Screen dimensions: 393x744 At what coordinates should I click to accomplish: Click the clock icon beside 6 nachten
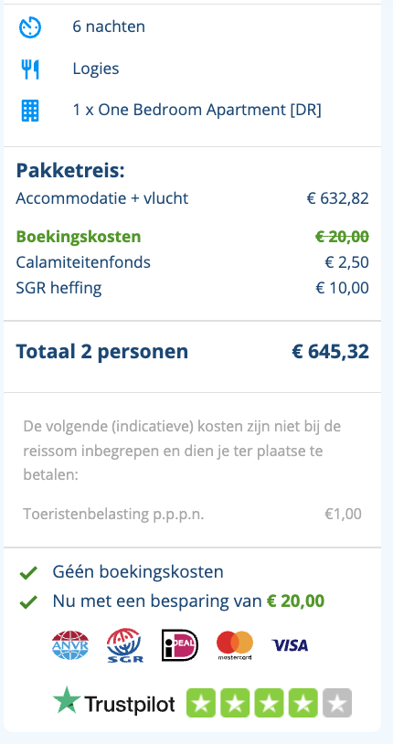coord(30,27)
